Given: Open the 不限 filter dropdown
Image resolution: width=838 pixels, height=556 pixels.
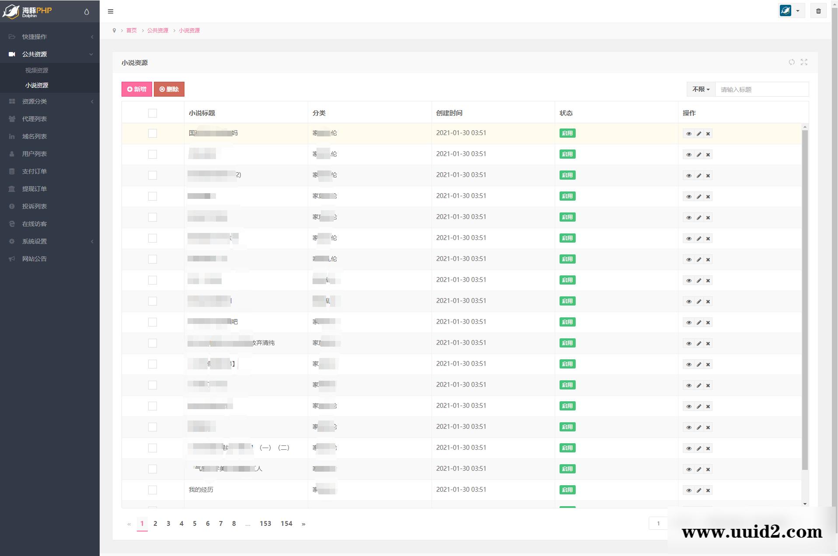Looking at the screenshot, I should (701, 89).
